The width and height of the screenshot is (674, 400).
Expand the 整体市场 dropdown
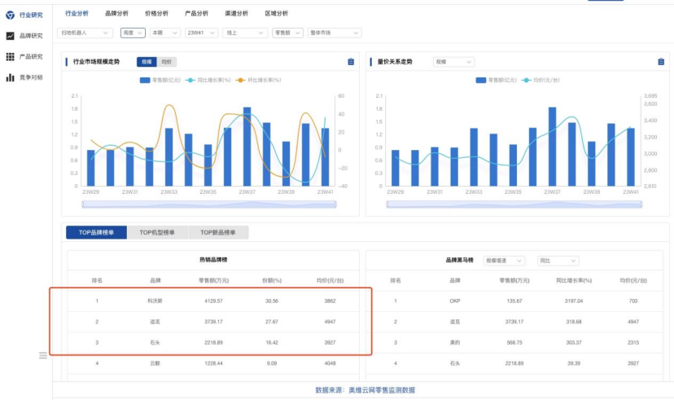coord(335,33)
